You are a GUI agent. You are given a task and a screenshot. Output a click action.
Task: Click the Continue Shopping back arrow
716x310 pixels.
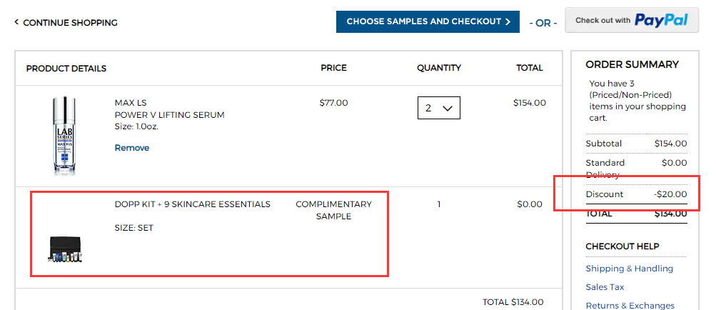click(16, 23)
